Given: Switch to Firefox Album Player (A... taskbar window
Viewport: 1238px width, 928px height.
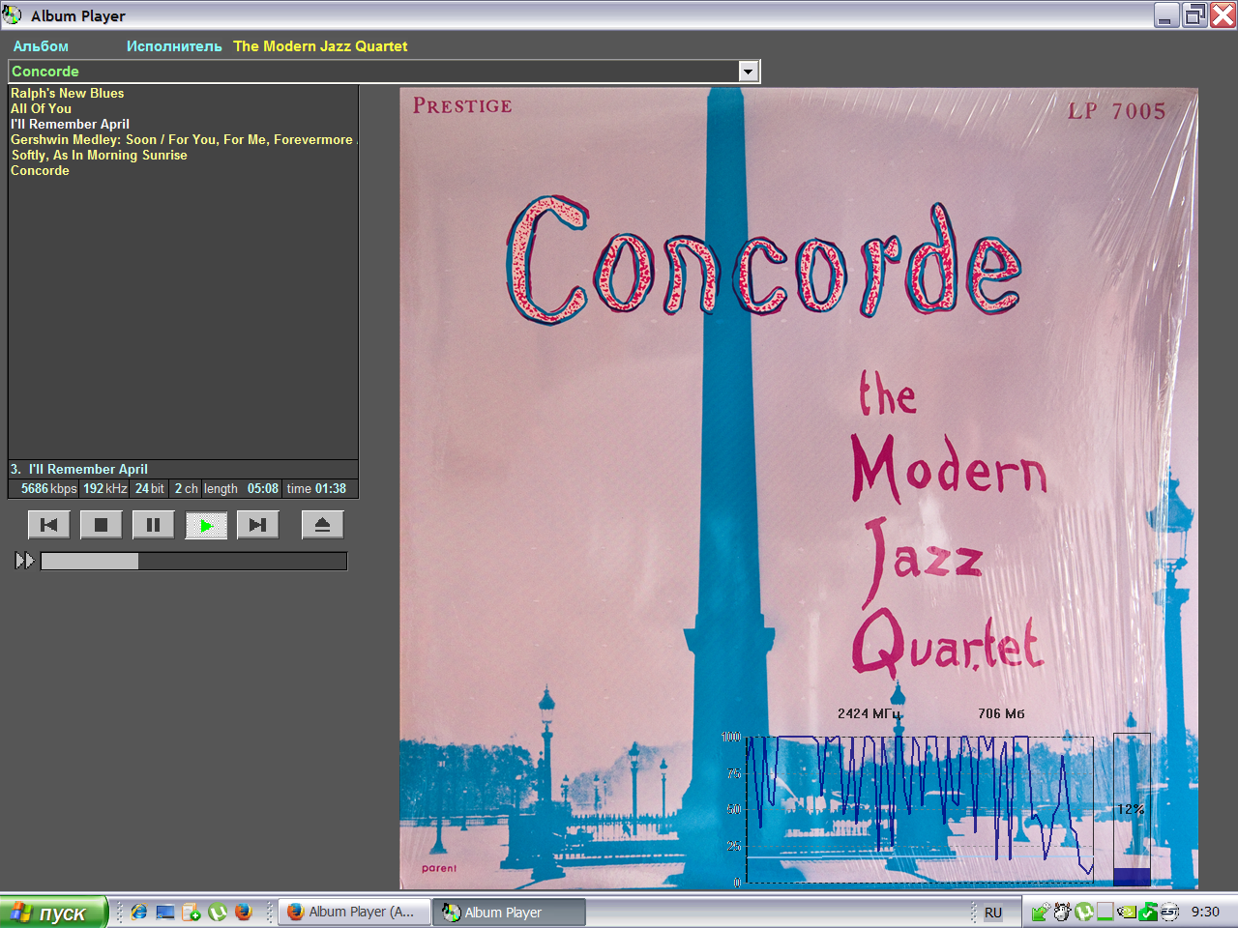Looking at the screenshot, I should point(355,912).
